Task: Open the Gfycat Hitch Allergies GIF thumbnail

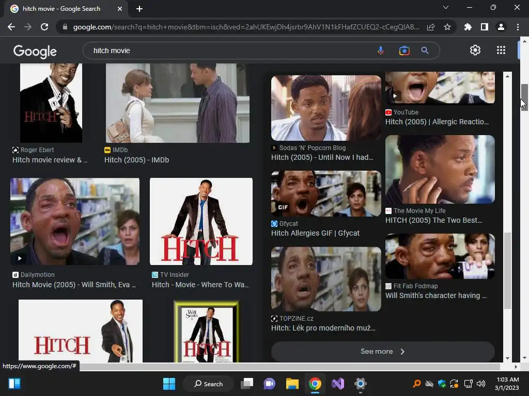Action: coord(326,194)
